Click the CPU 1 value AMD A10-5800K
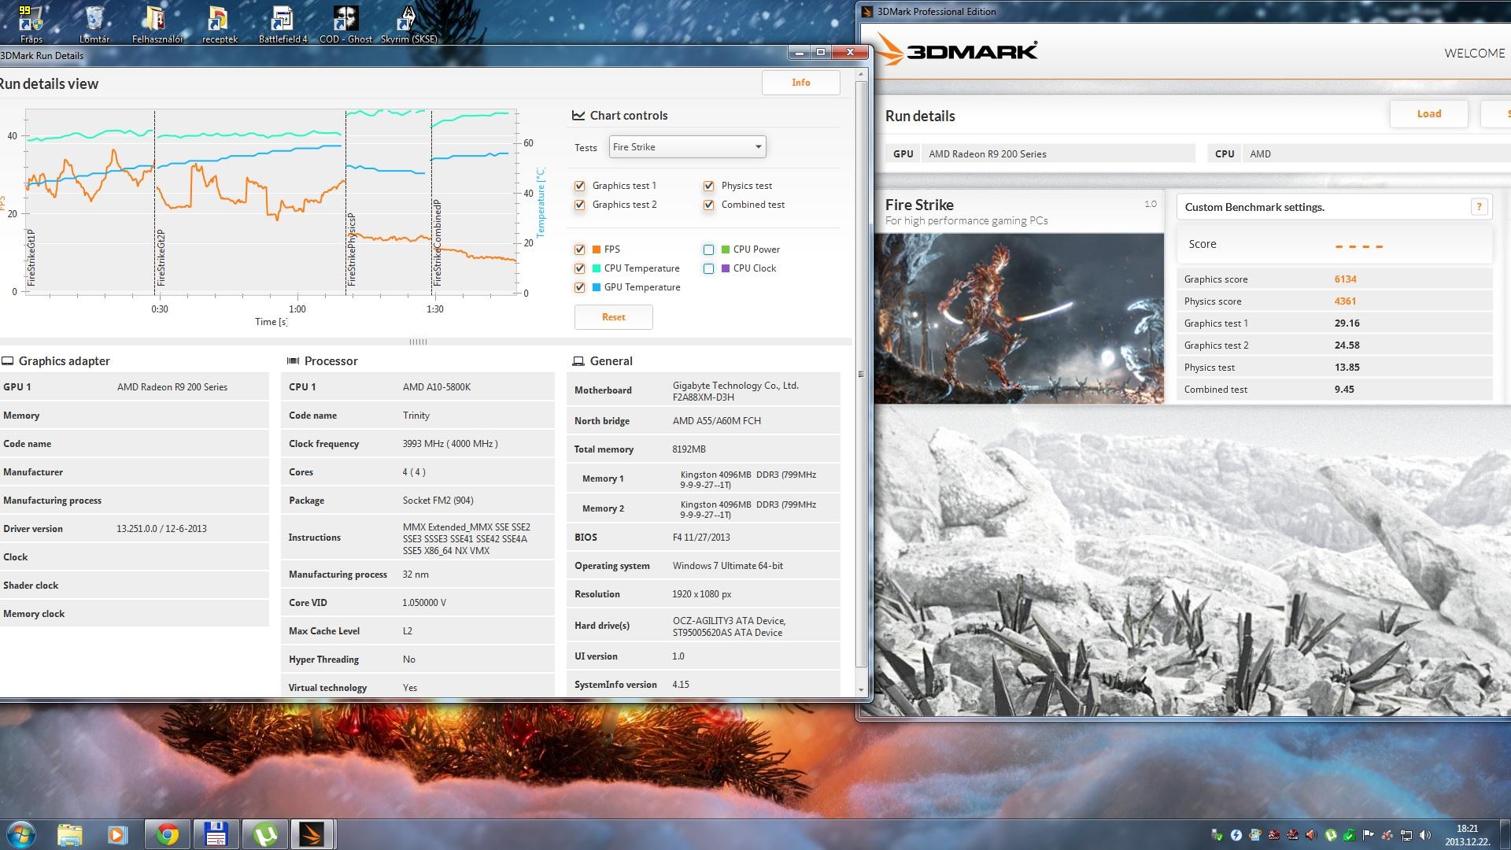 (x=437, y=387)
